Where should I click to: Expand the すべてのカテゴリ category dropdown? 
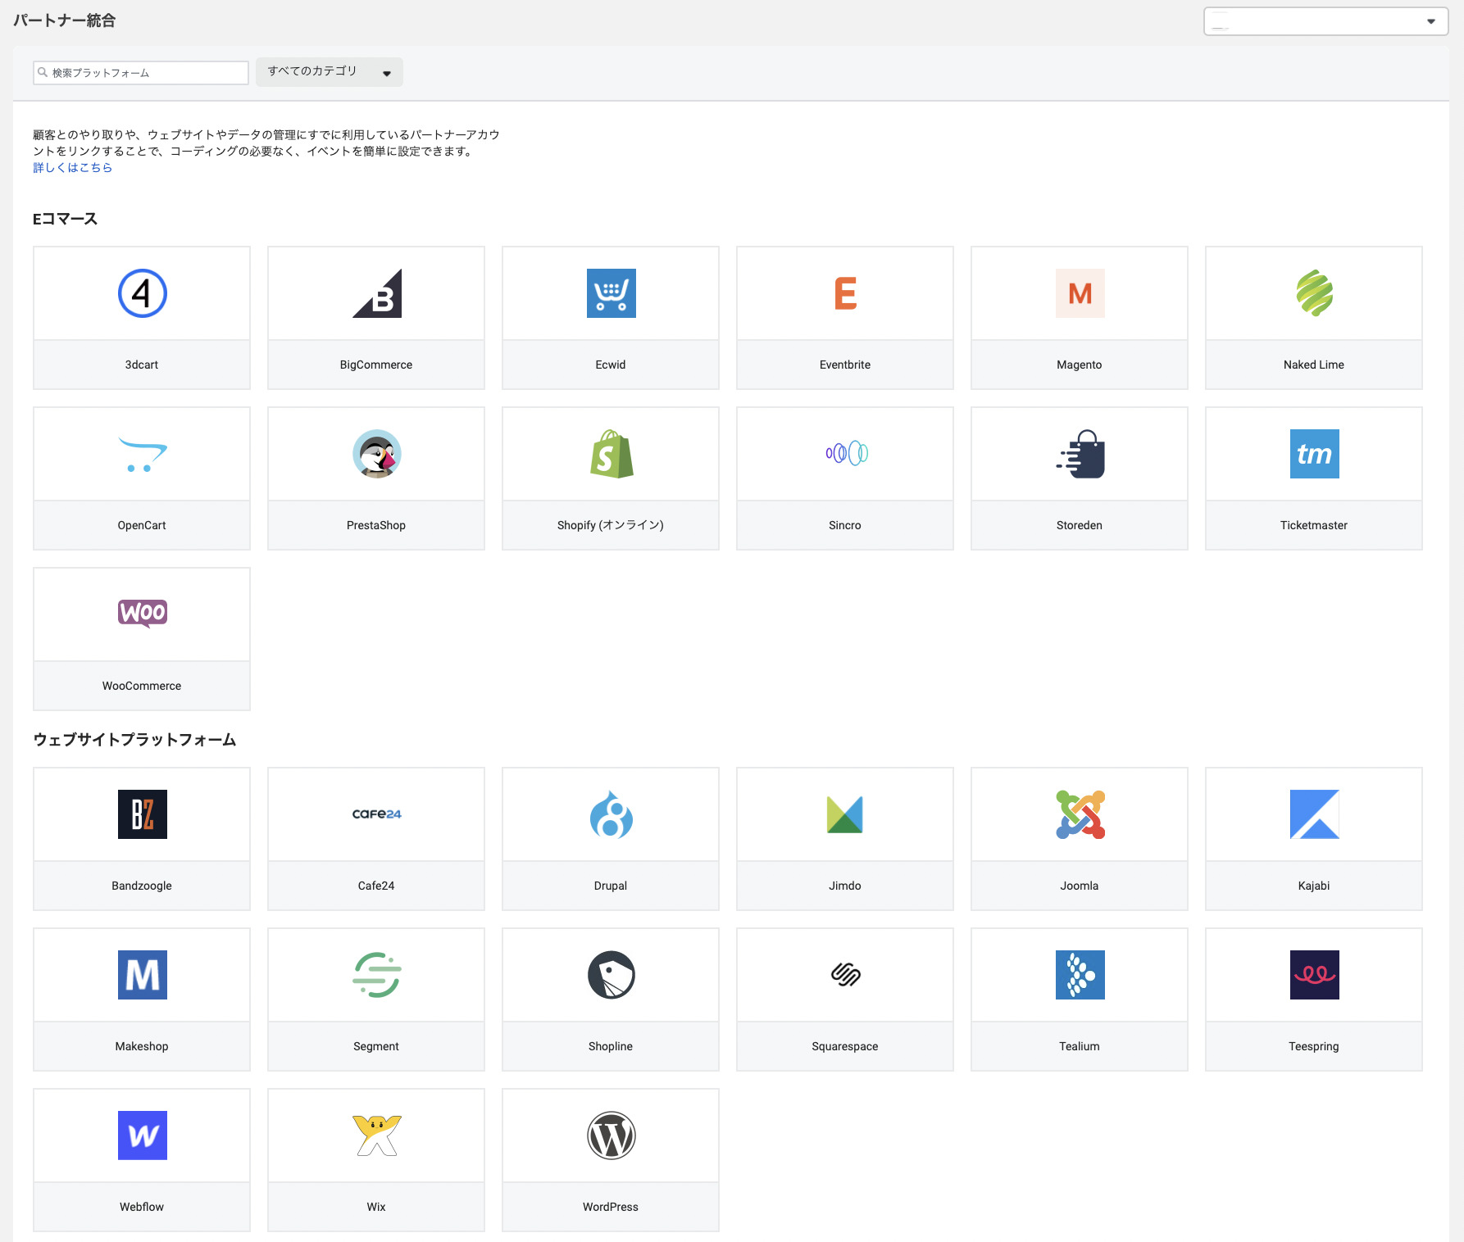coord(329,72)
